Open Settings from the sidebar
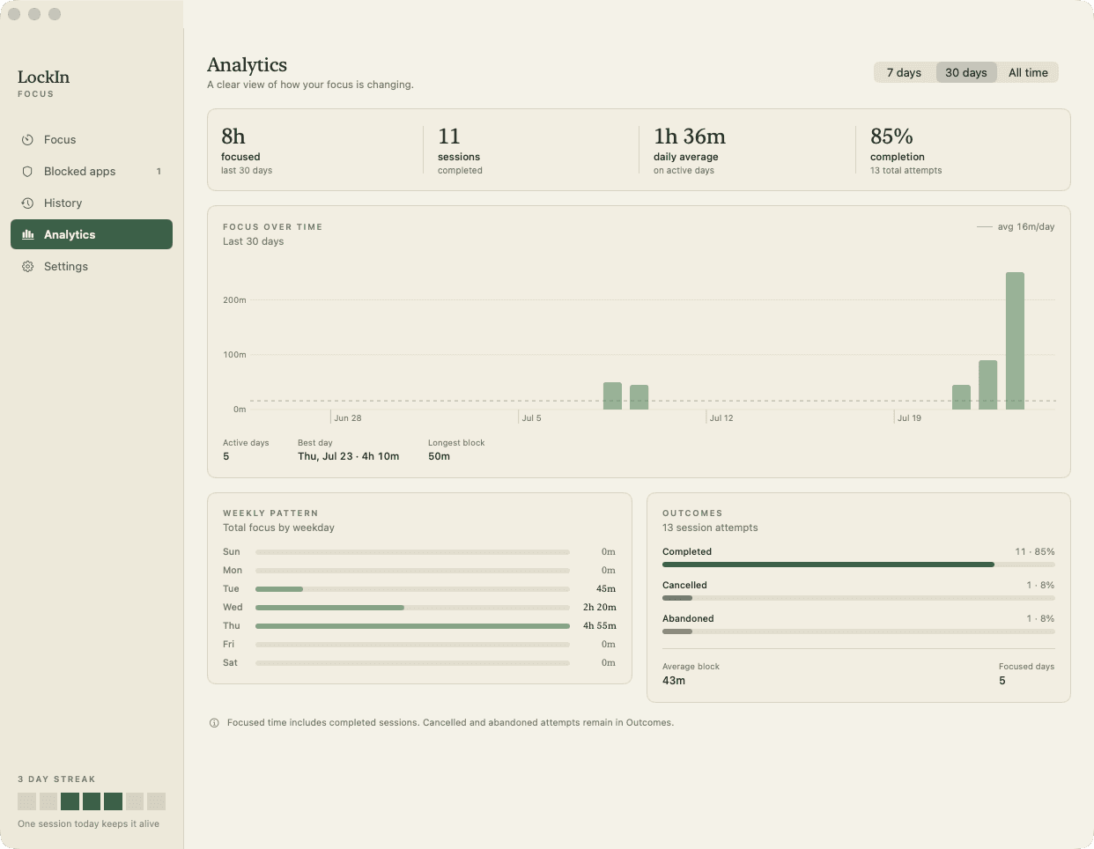 92,267
